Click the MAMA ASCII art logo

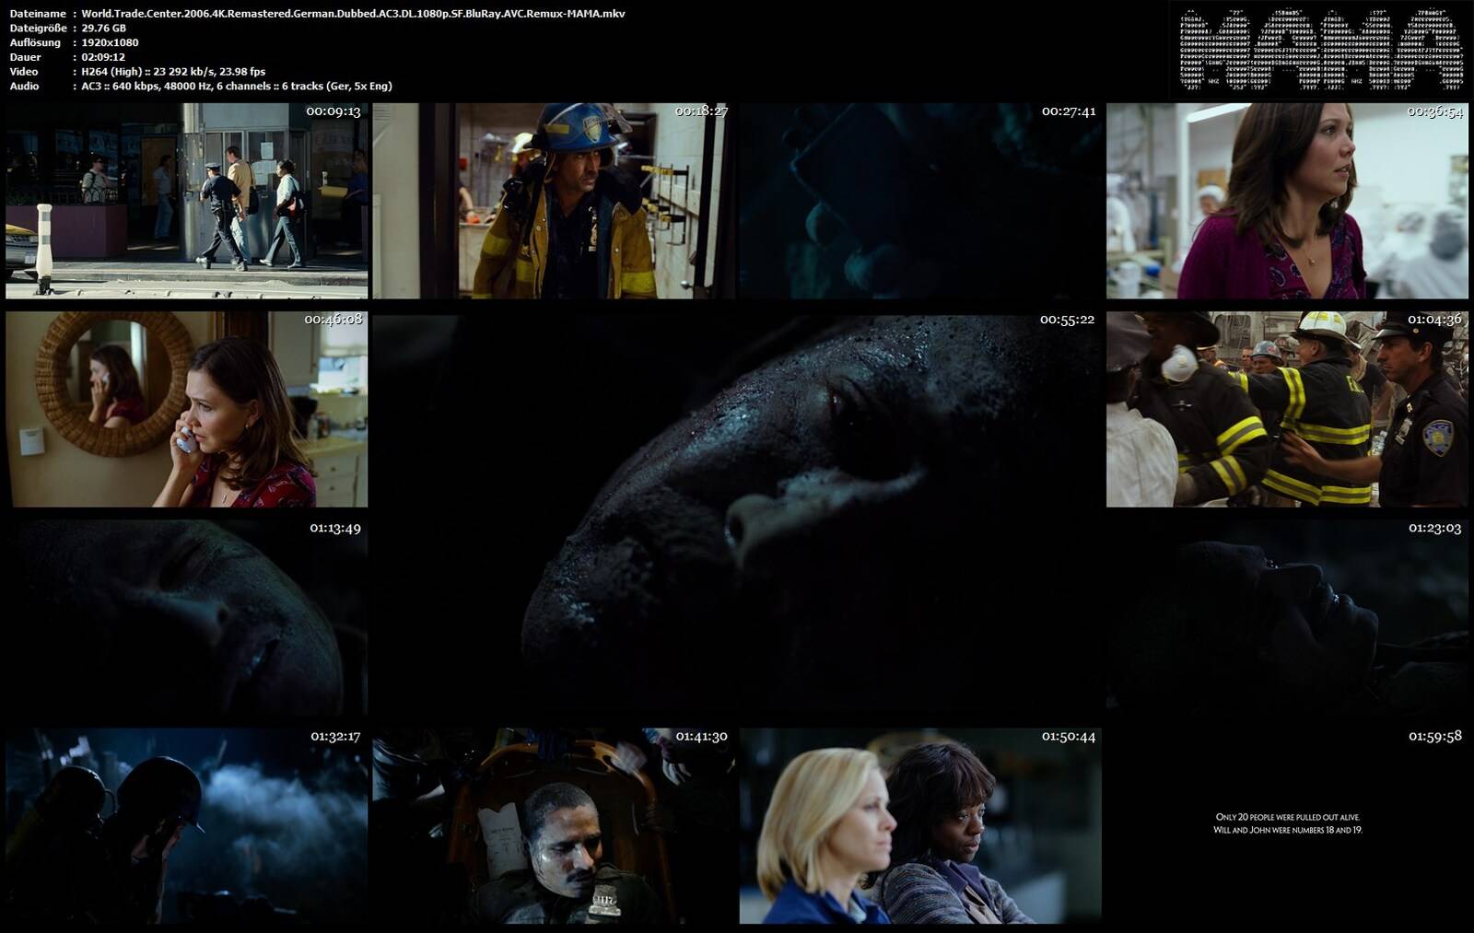[1321, 50]
